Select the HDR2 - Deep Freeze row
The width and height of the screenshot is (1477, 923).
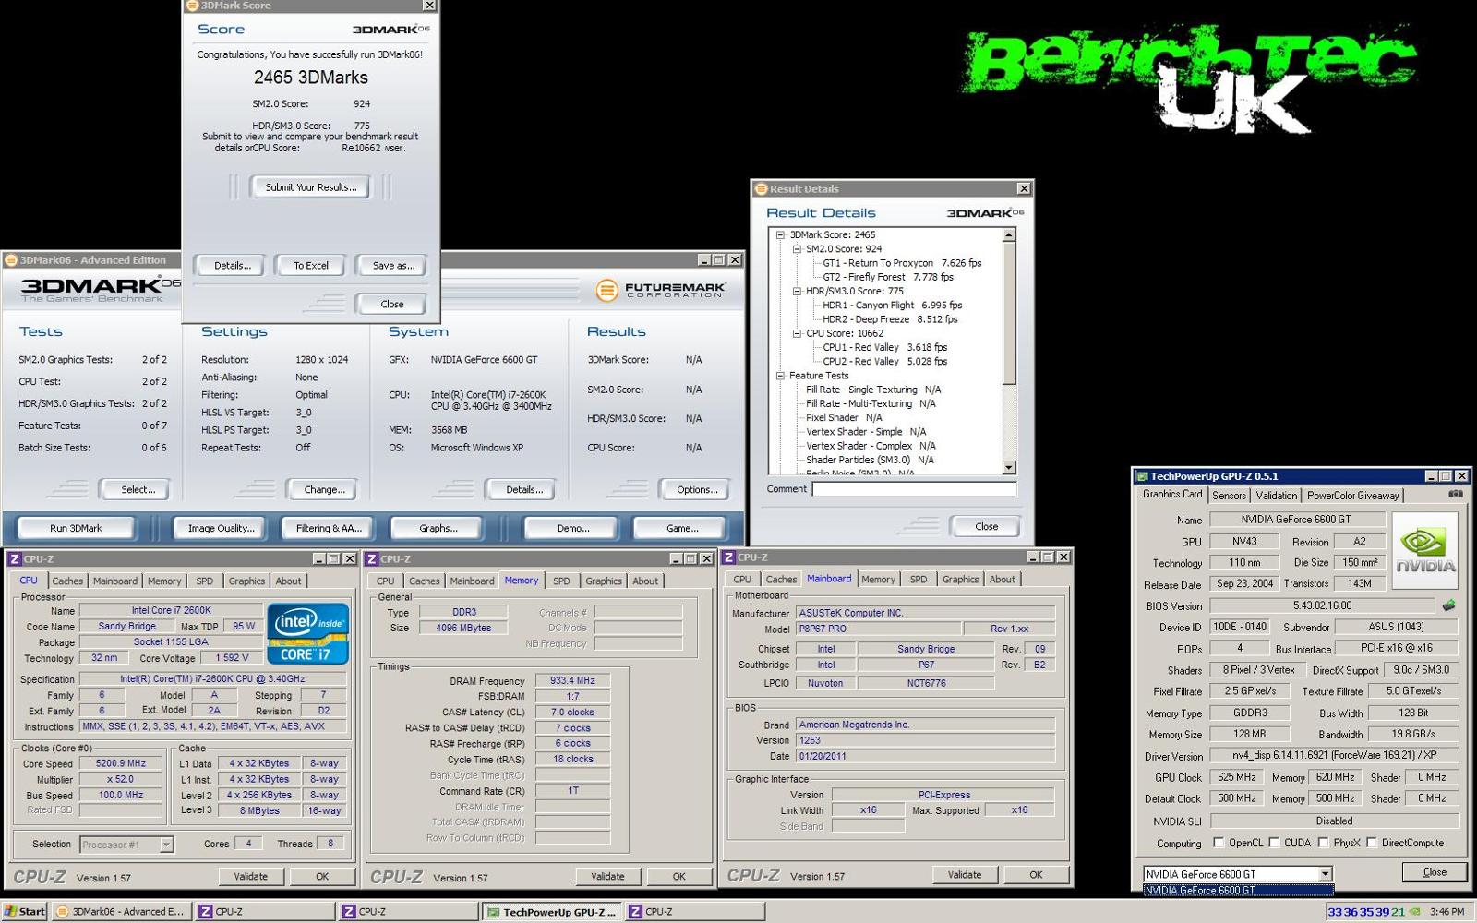pos(890,319)
